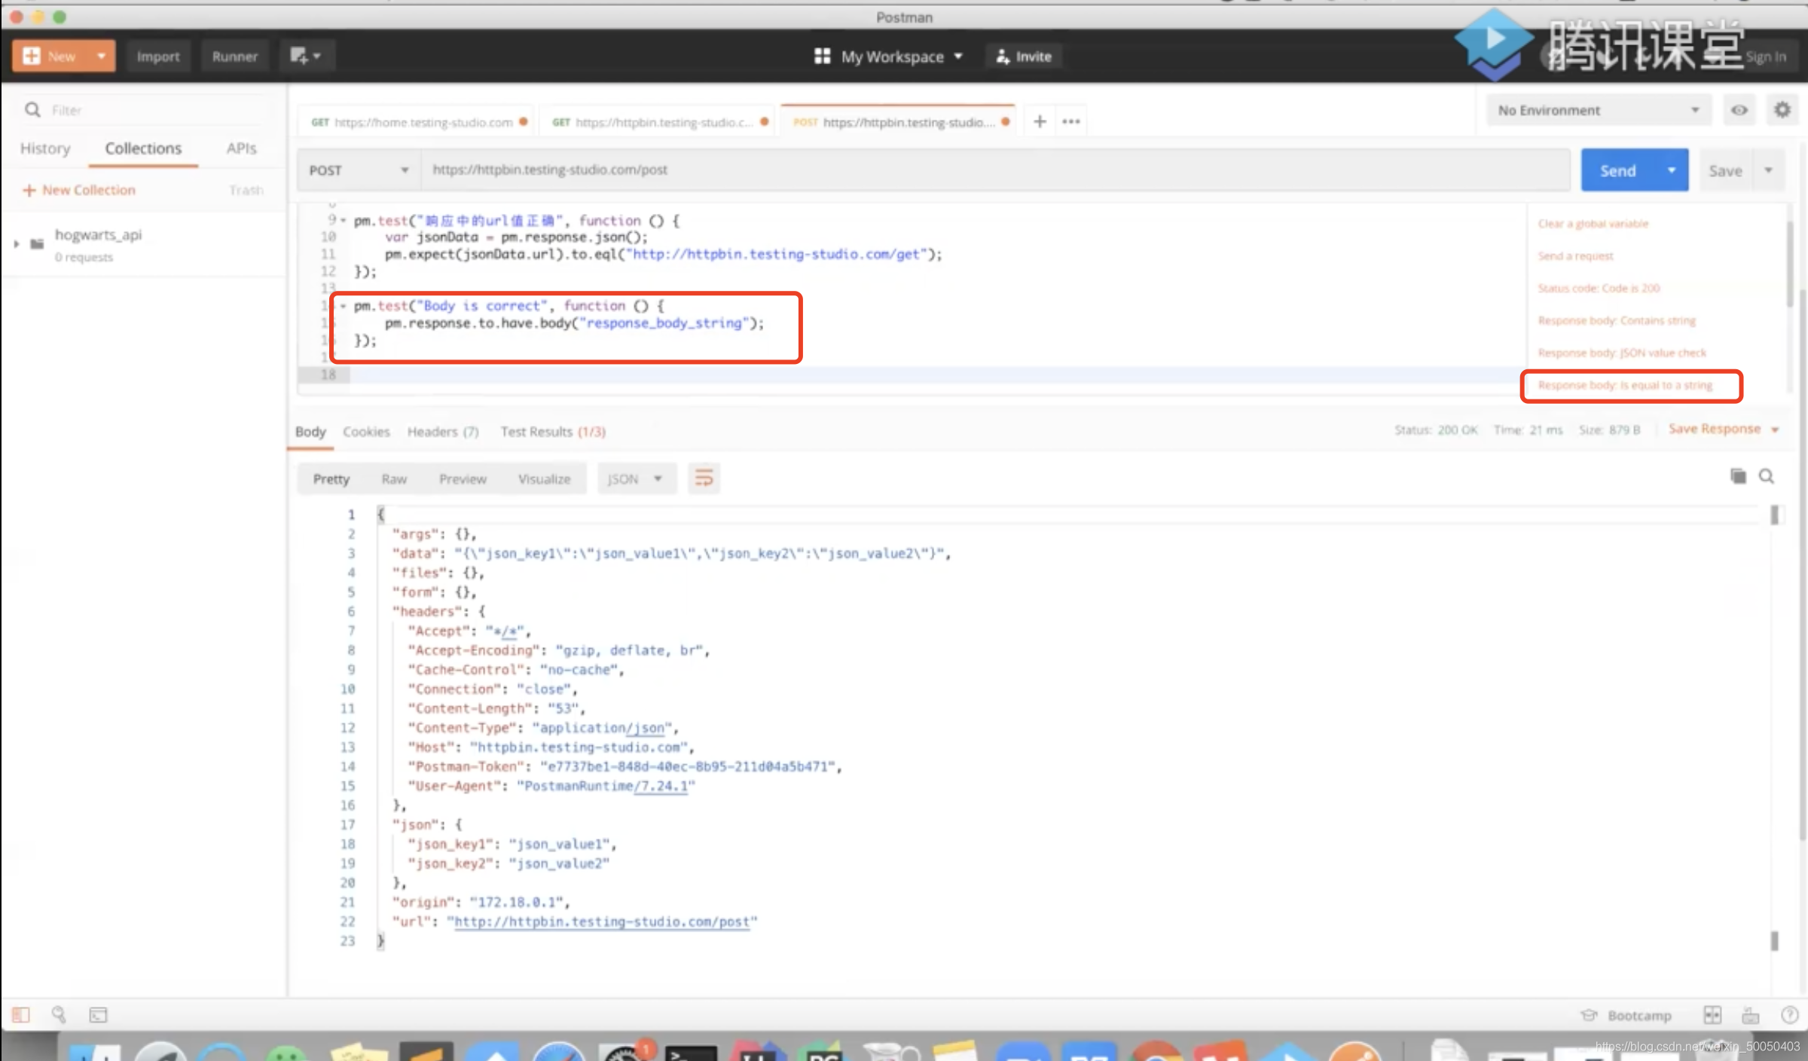Open the new window icon dropdown in the header
The image size is (1808, 1061).
[306, 57]
